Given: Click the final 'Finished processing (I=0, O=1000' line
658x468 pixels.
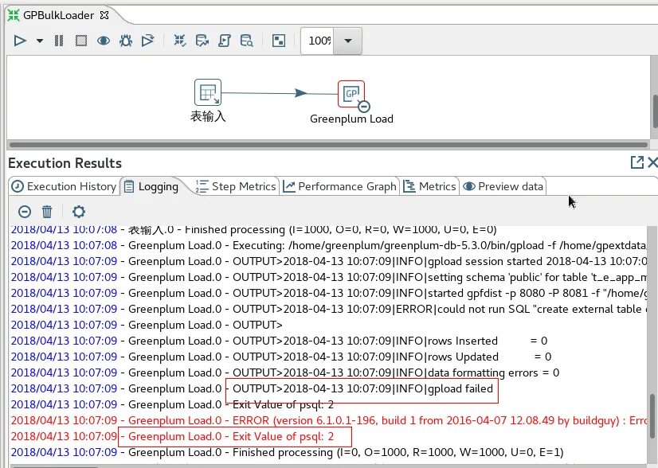Looking at the screenshot, I should (x=287, y=453).
